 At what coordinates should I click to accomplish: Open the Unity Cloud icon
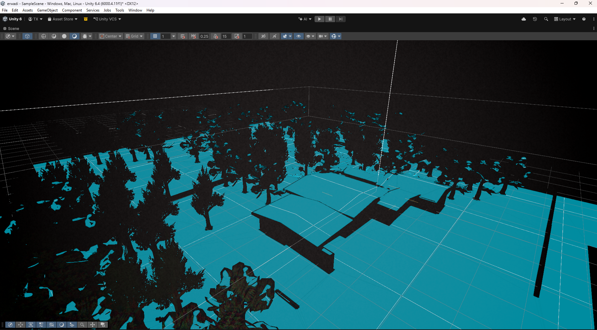click(524, 19)
